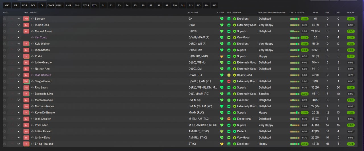This screenshot has height=151, width=364.
Task: Click Bernardo Silva's Satisfied playing time status
Action: click(x=264, y=94)
